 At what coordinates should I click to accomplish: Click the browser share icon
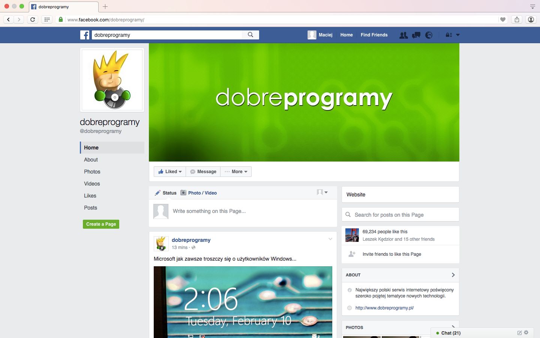click(517, 20)
